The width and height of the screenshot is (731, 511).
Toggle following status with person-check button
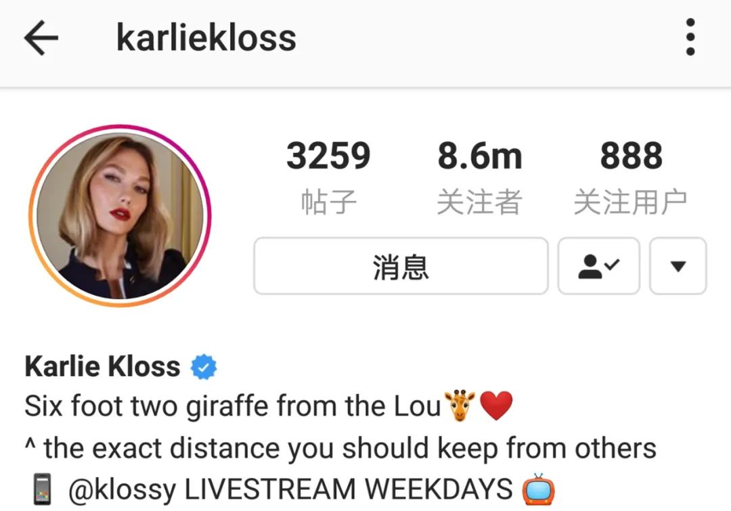click(598, 266)
